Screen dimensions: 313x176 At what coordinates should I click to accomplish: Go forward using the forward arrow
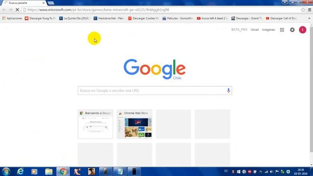(x=11, y=10)
